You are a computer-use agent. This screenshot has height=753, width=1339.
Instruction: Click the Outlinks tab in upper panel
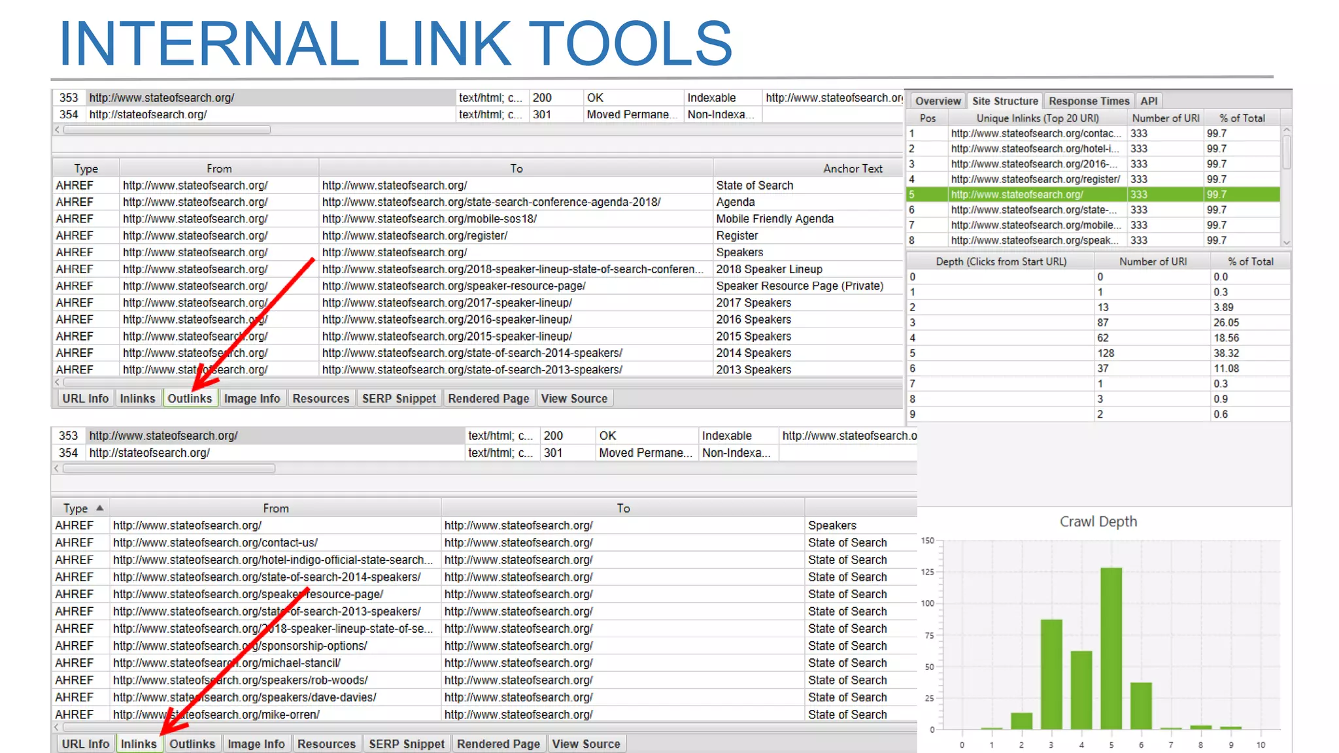(x=190, y=398)
